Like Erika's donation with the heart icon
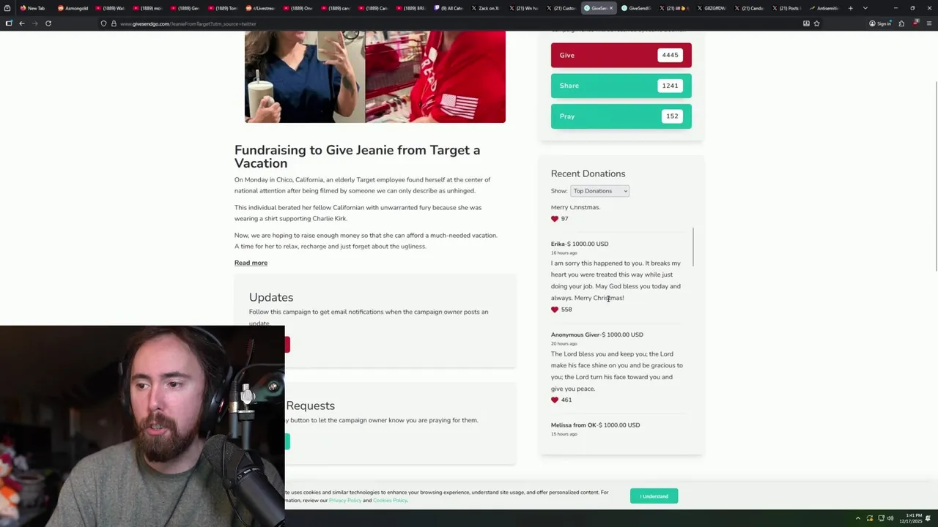Screen dimensions: 938x527 555,310
